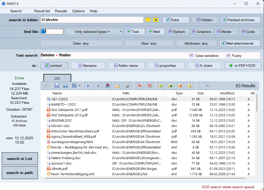Image resolution: width=264 pixels, height=190 pixels.
Task: Click the plain red X icon
Action: tap(140, 86)
